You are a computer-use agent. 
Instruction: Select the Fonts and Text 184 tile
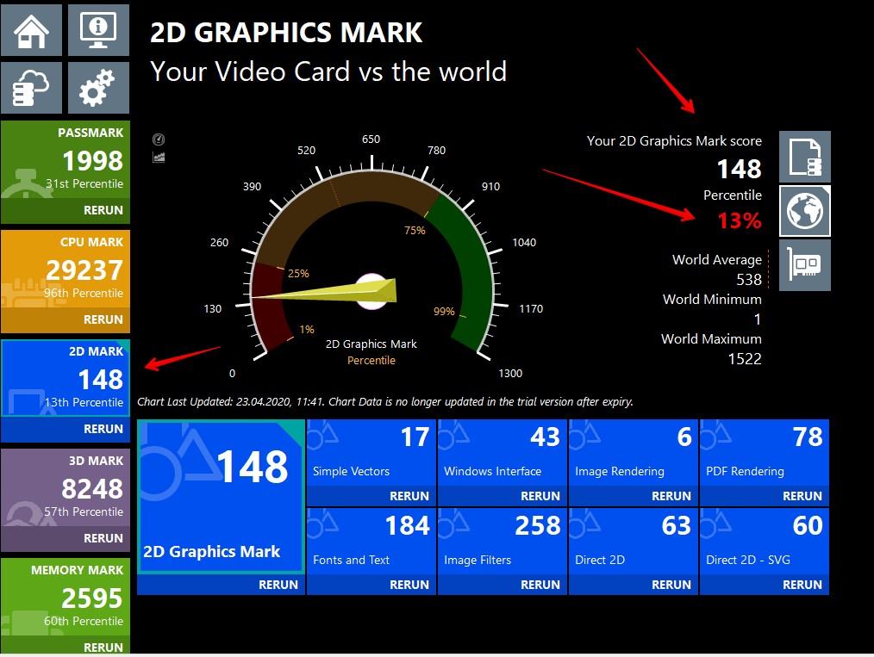[371, 542]
